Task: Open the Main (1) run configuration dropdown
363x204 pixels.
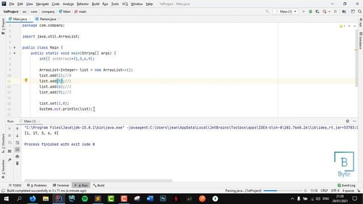Action: coord(286,11)
